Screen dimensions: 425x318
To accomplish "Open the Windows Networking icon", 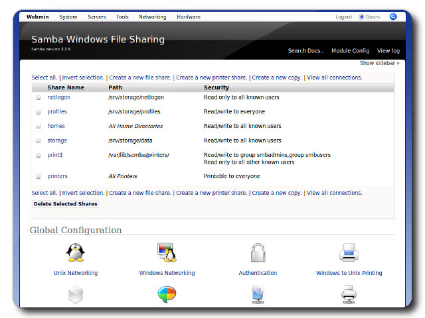I will (167, 252).
